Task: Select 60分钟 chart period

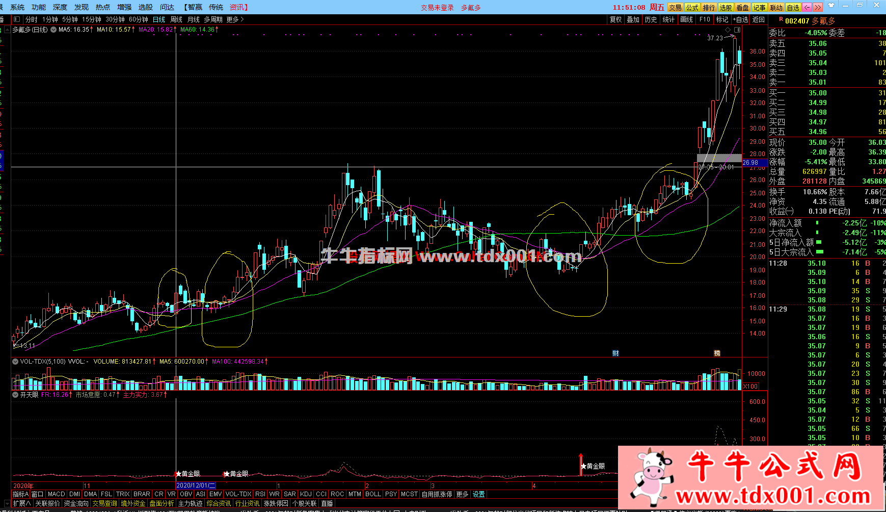Action: tap(139, 19)
